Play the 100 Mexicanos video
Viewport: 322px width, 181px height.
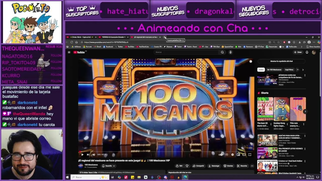click(82, 155)
